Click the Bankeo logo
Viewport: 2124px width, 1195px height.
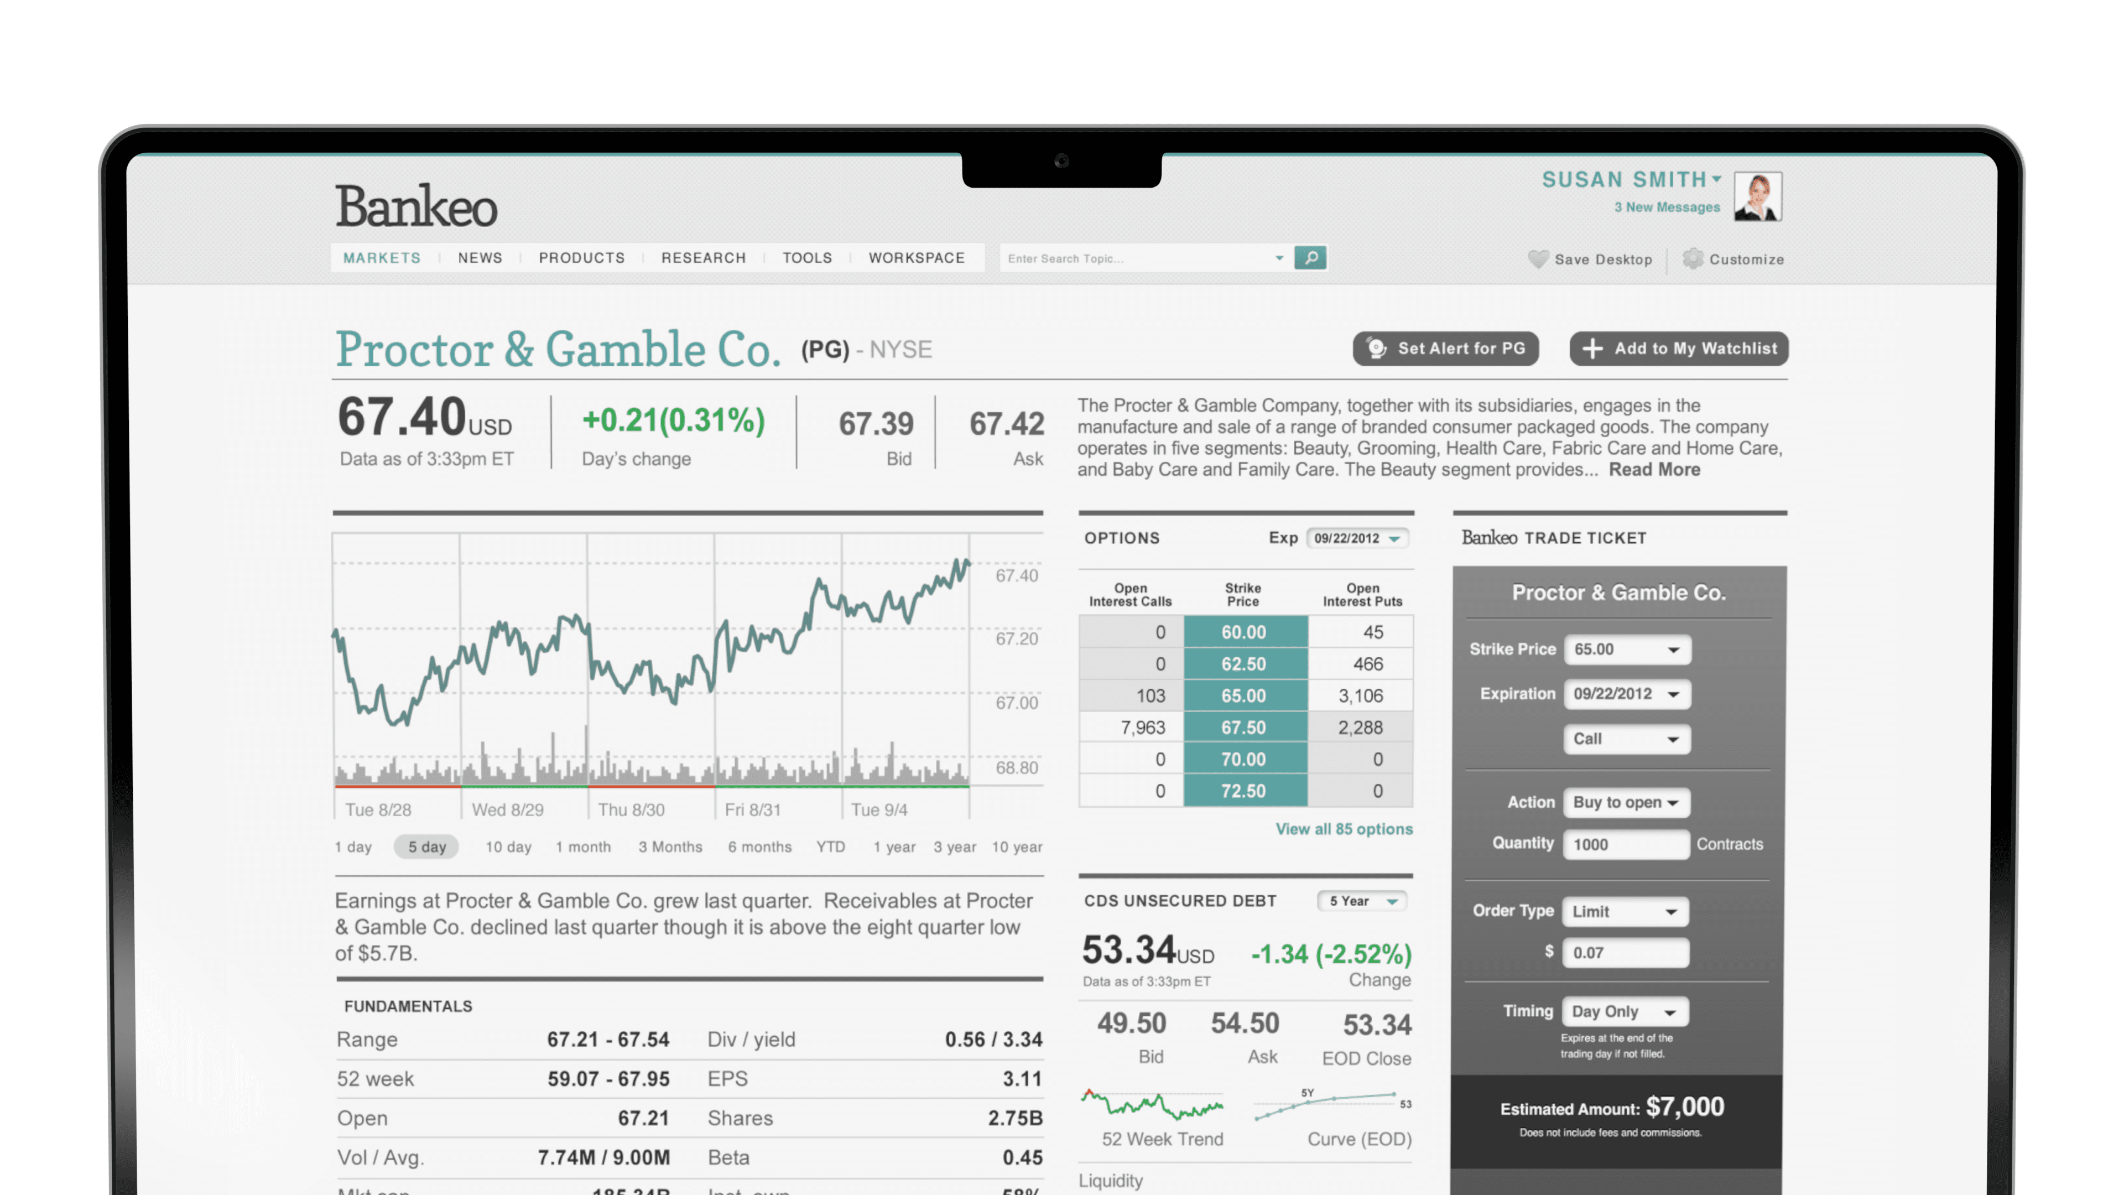click(x=417, y=206)
